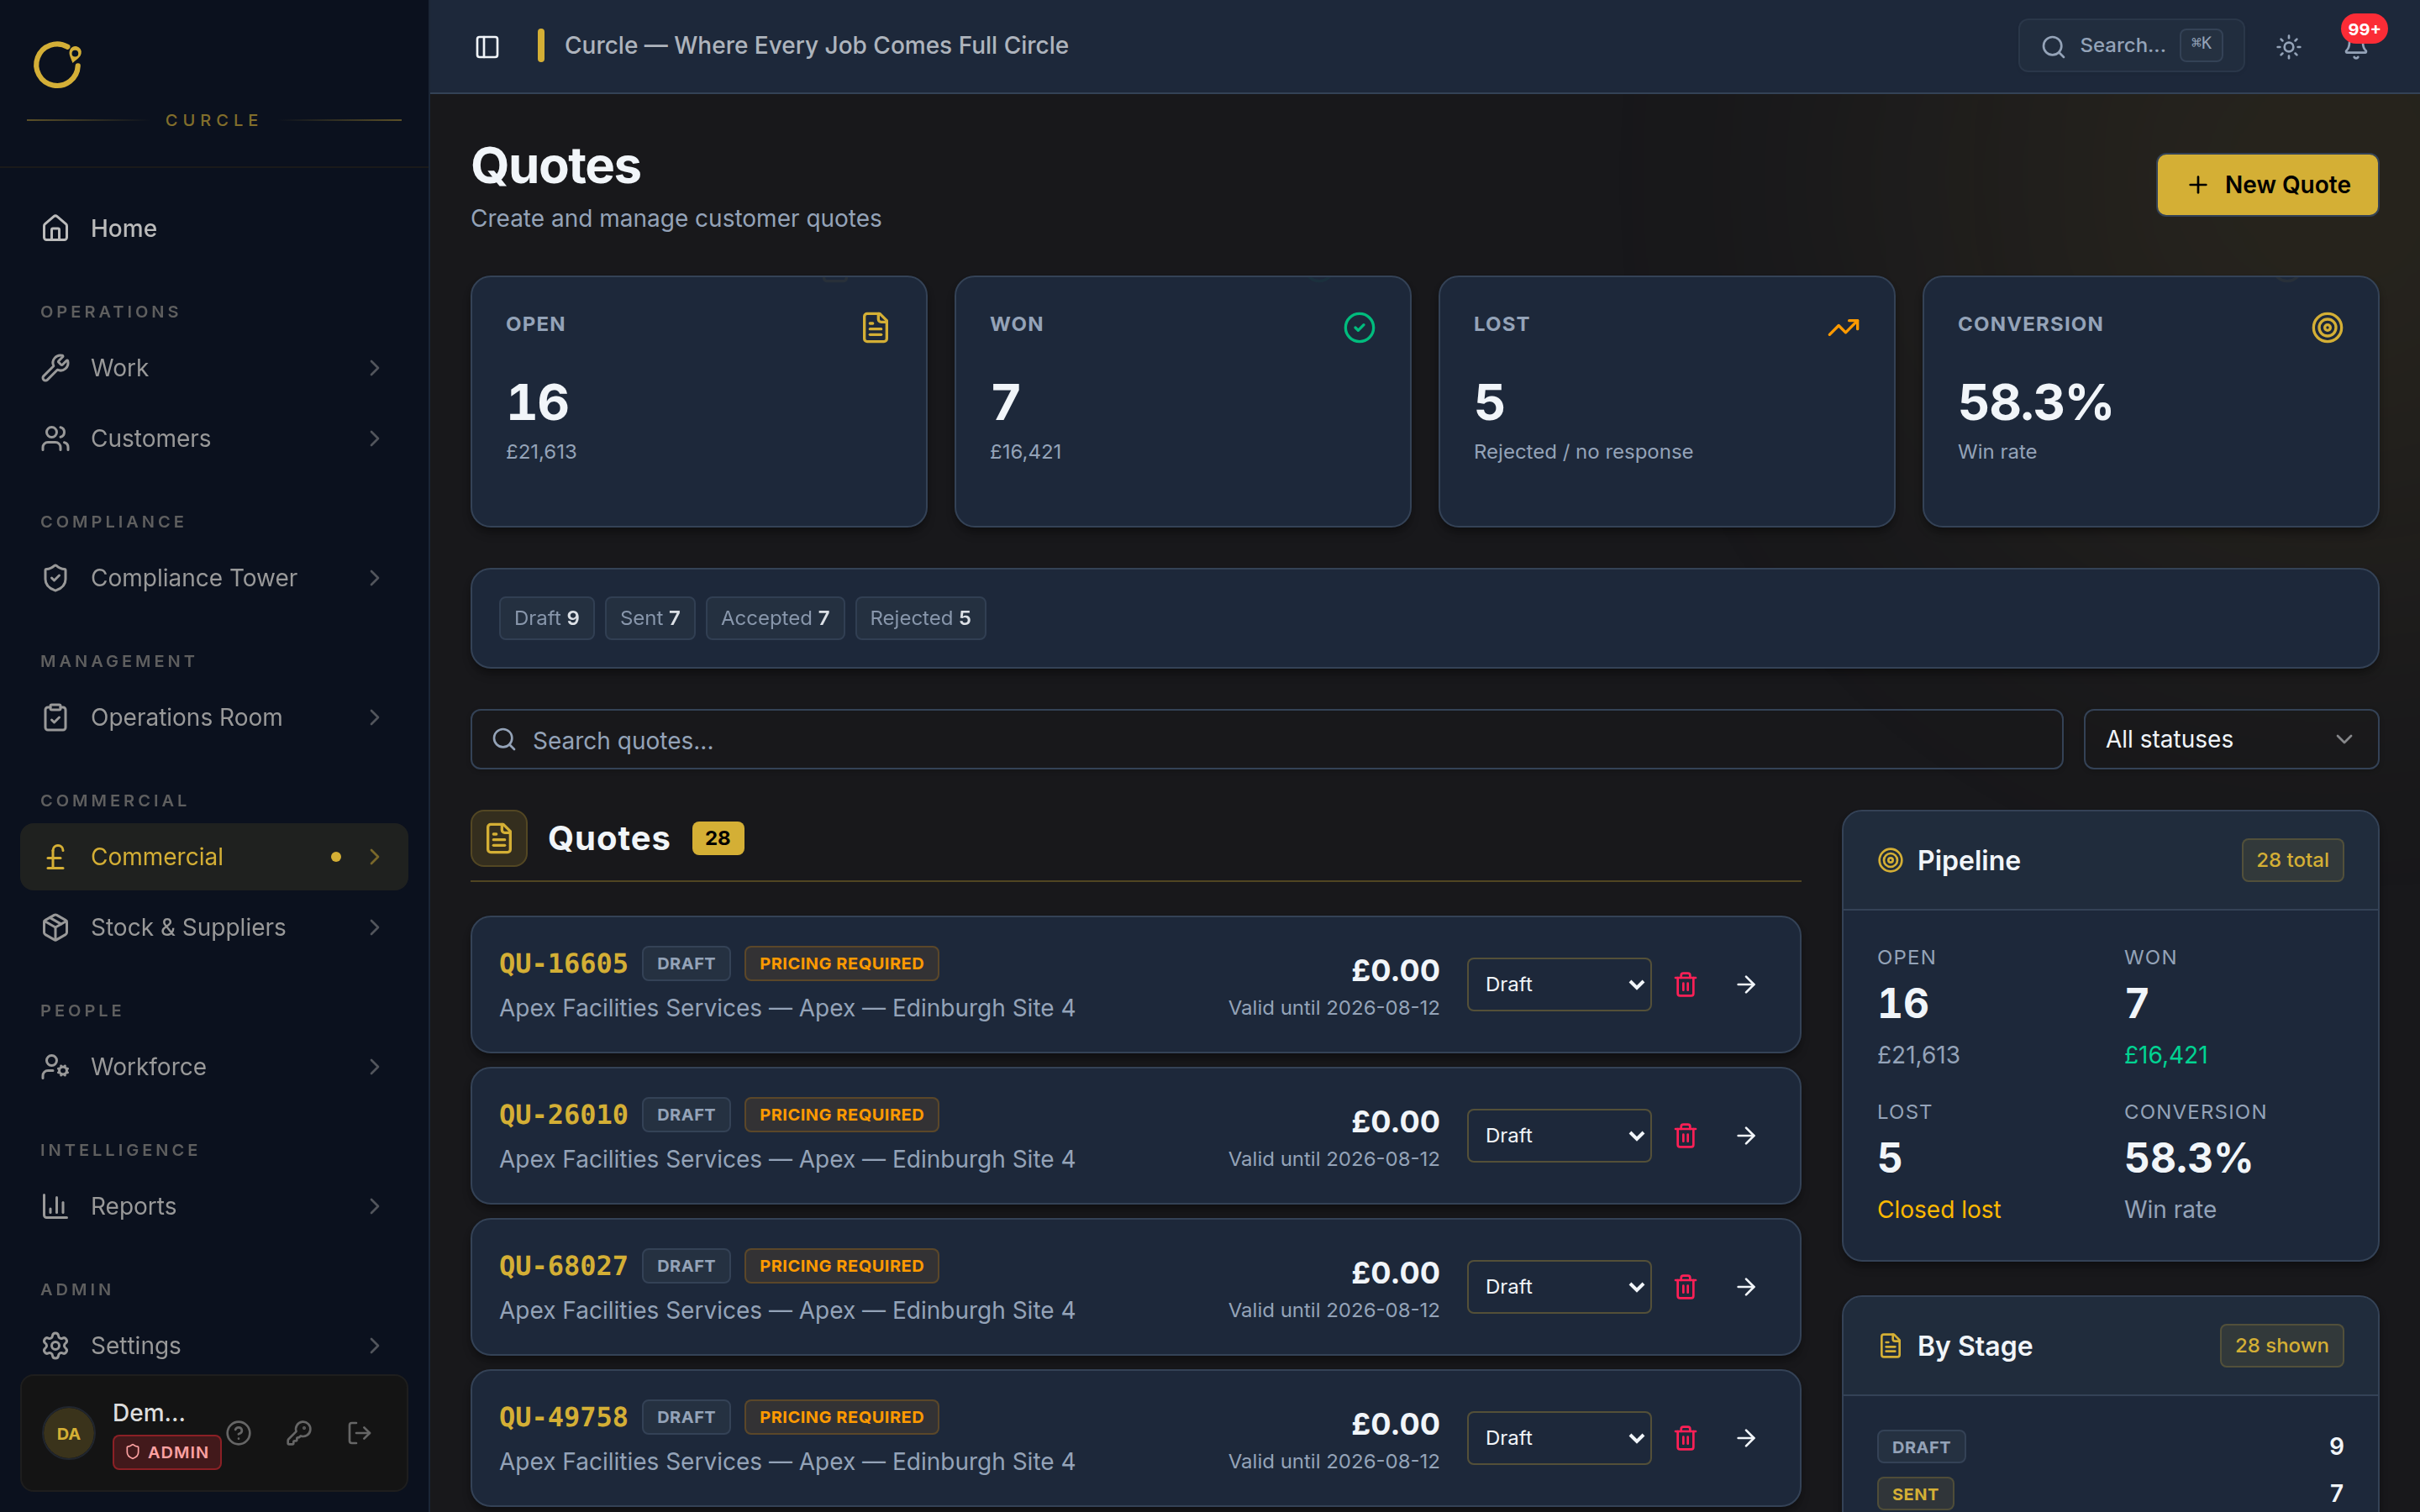Expand the Work menu chevron
This screenshot has height=1512, width=2420.
374,368
